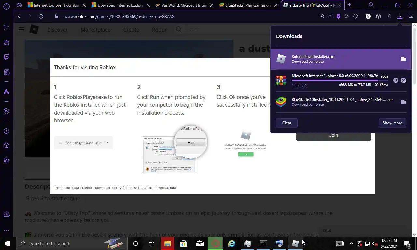The height and width of the screenshot is (250, 417).
Task: Open the sidebar image gallery icon
Action: 6,215
